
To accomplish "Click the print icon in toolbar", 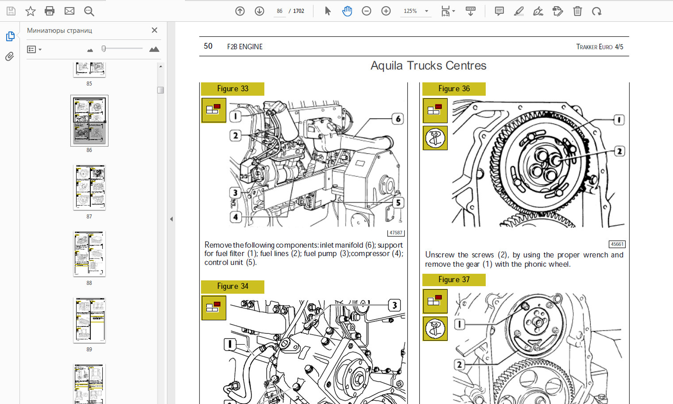I will (49, 11).
